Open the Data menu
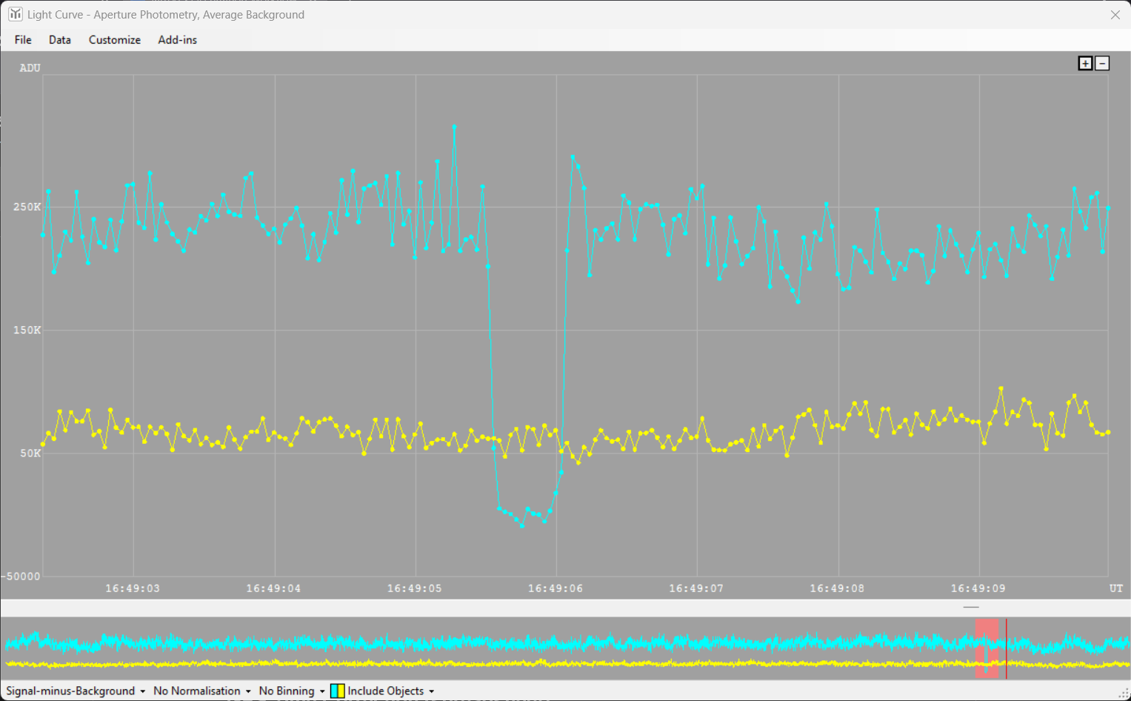Viewport: 1131px width, 701px height. tap(60, 40)
